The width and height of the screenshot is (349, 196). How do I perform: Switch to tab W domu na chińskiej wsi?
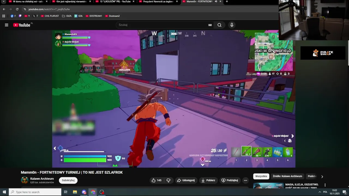point(26,2)
